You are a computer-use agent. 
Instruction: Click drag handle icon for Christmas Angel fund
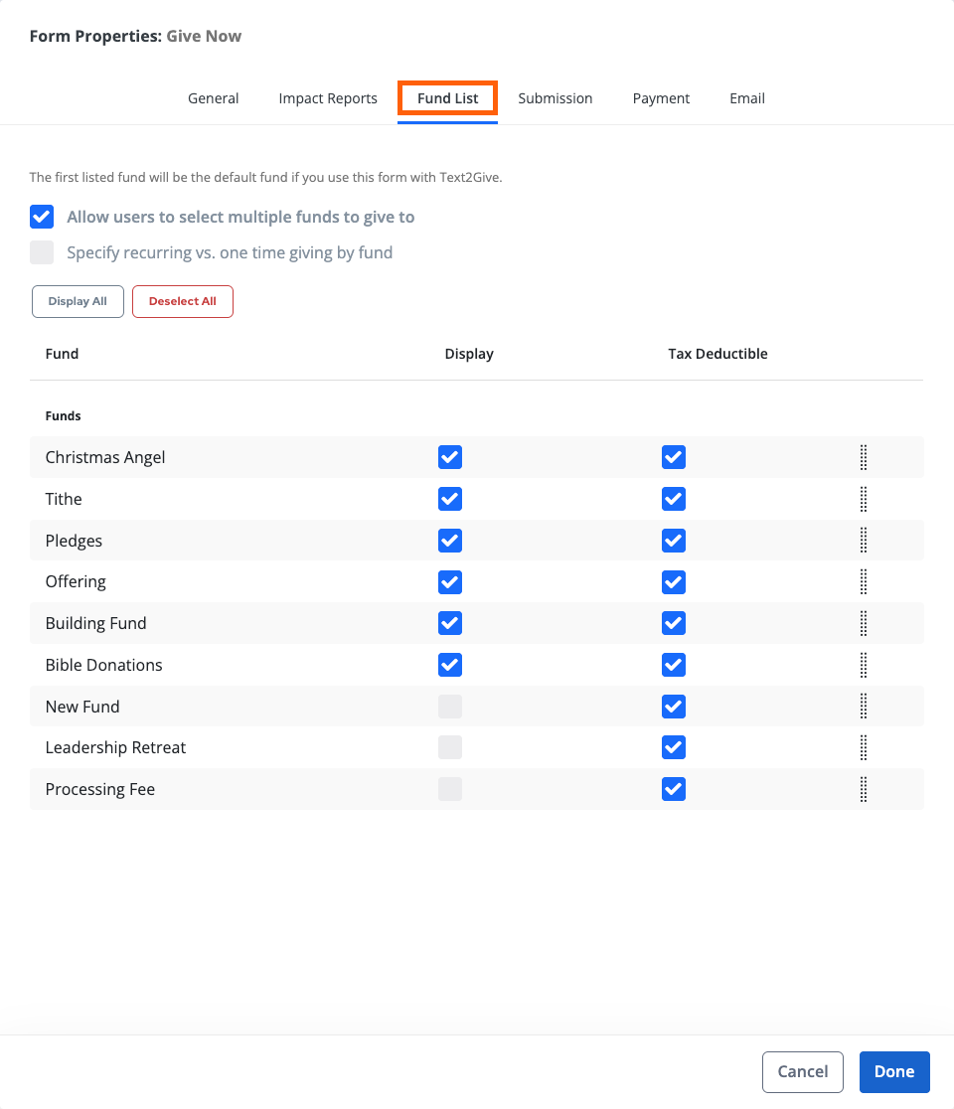(x=863, y=457)
